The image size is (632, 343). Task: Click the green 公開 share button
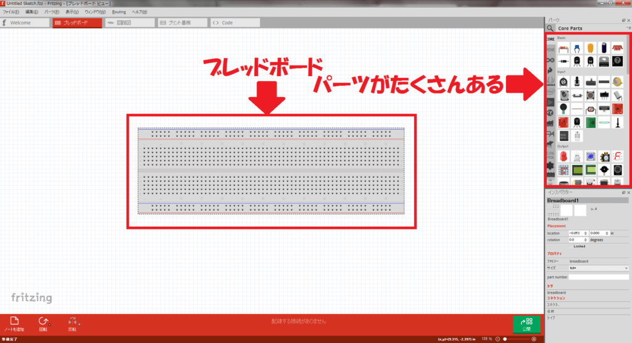pos(526,324)
